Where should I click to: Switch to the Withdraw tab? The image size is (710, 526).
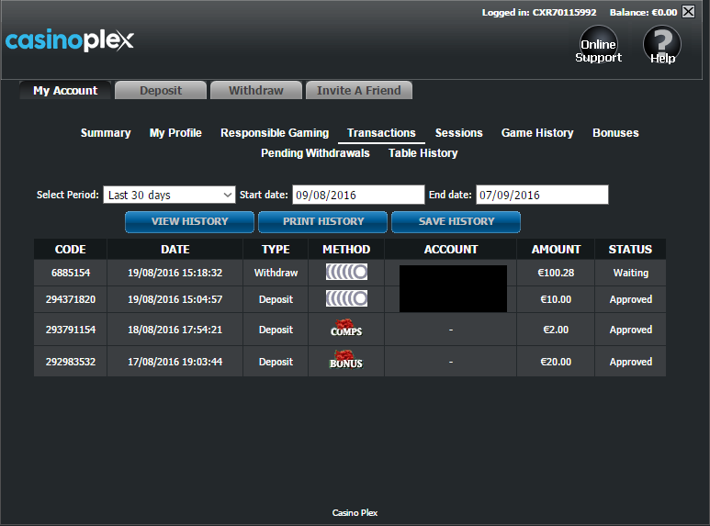[x=256, y=91]
